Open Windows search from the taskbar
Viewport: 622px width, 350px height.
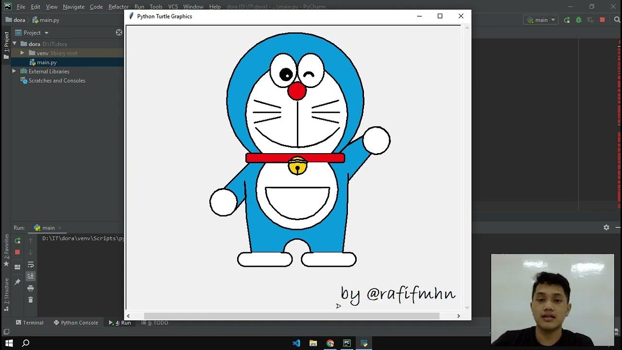click(26, 343)
